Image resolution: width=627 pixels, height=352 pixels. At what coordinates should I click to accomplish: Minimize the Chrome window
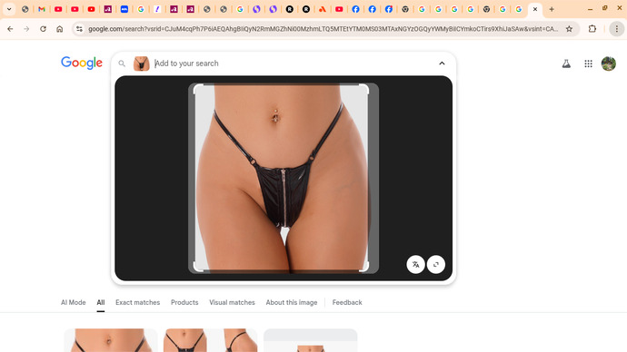click(590, 9)
